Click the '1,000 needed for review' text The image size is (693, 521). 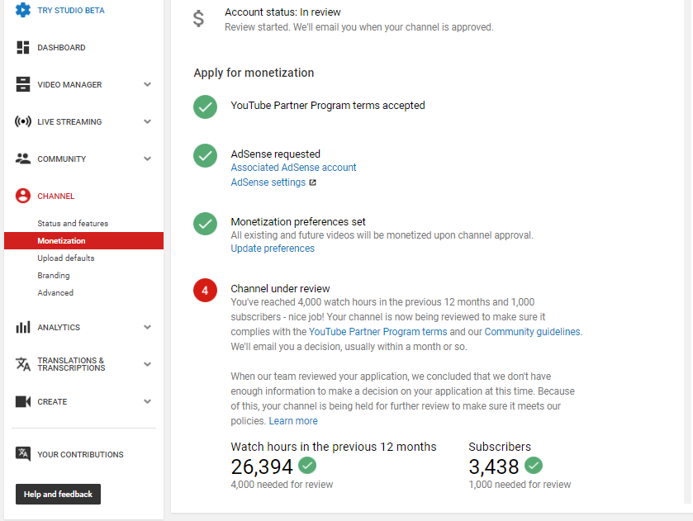tap(520, 485)
